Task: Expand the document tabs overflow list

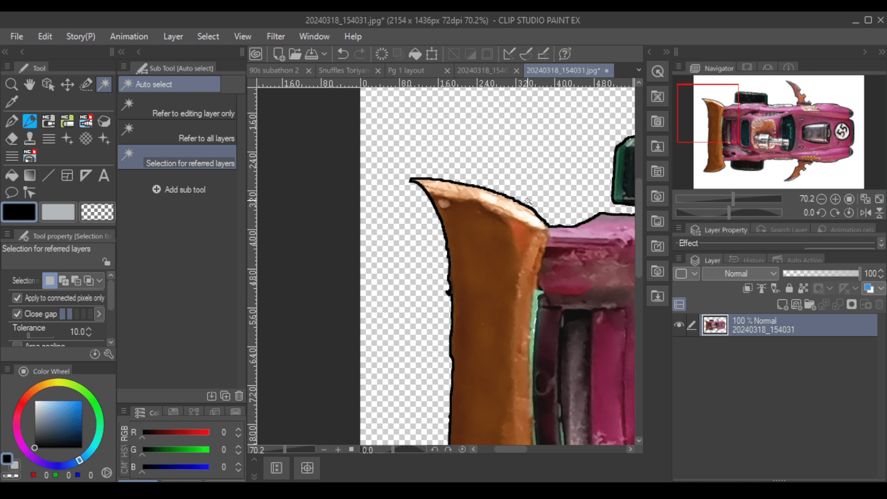Action: click(x=638, y=70)
